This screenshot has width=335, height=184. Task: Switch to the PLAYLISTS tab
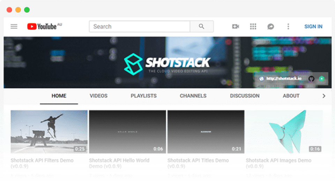[143, 96]
